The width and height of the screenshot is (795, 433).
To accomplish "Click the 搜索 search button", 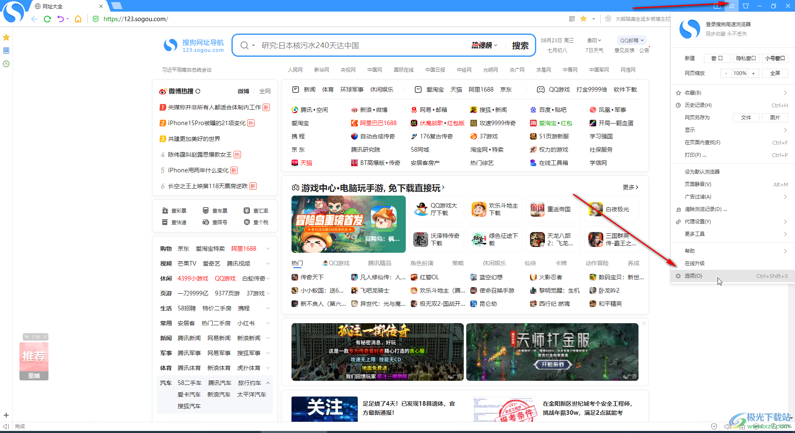I will pos(520,45).
